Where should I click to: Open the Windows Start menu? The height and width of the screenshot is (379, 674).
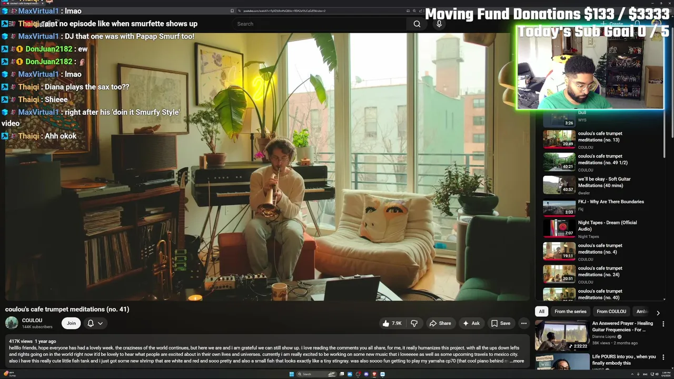(292, 374)
